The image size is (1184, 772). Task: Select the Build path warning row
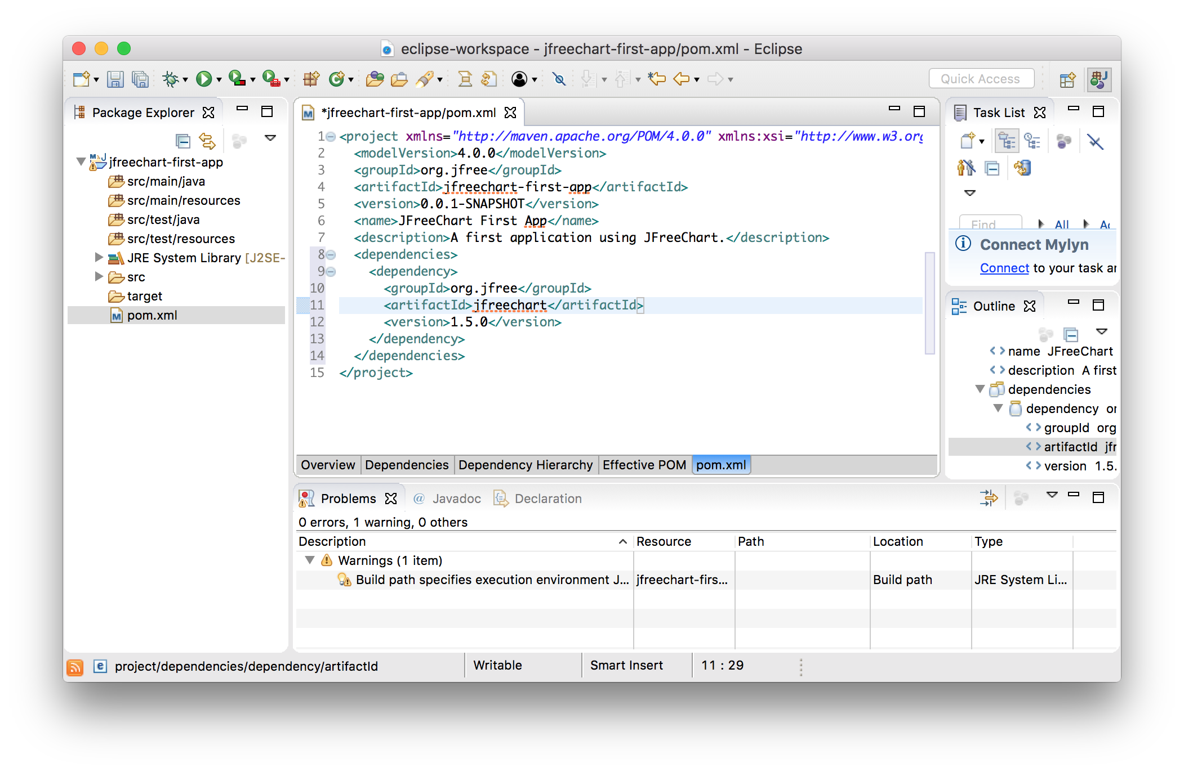click(706, 580)
